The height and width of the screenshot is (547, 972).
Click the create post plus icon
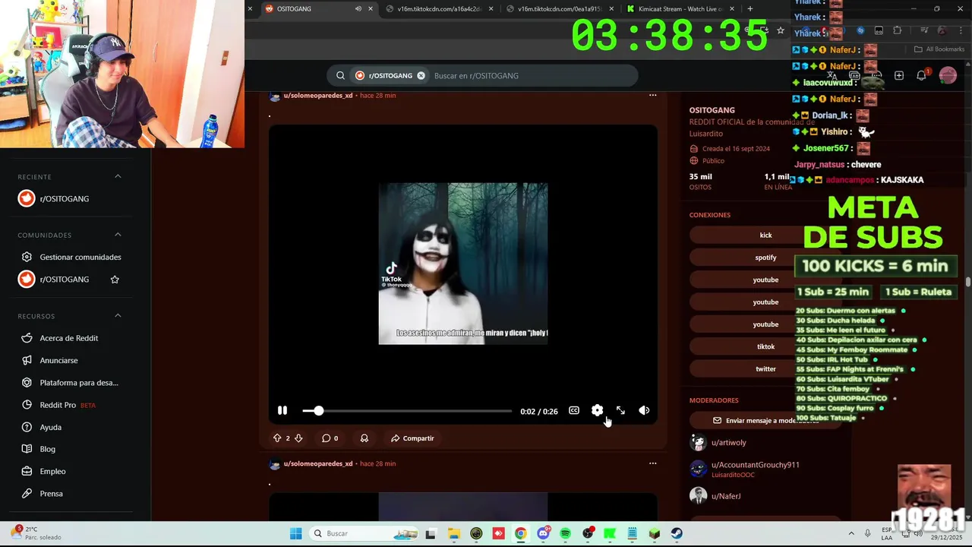tap(899, 75)
